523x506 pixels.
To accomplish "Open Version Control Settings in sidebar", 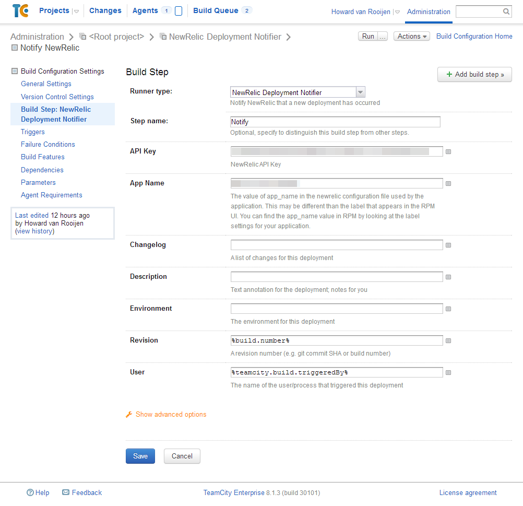I will tap(57, 97).
